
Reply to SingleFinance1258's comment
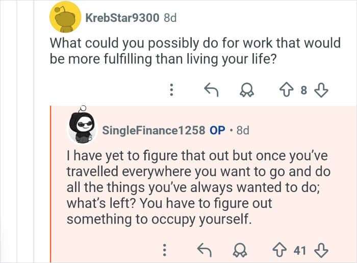[x=204, y=250]
